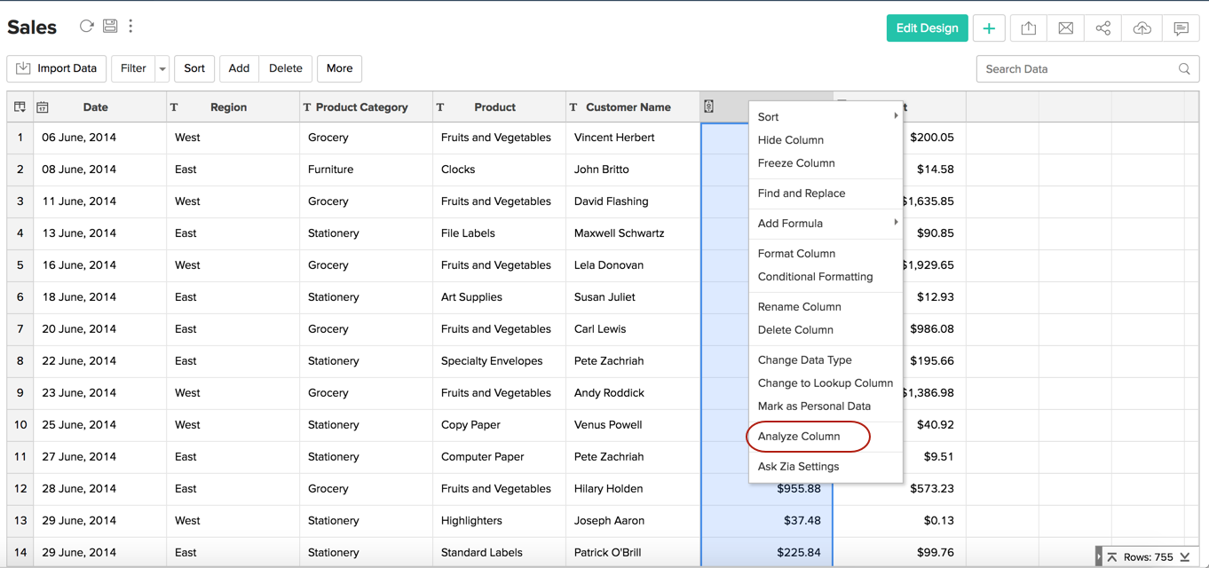Click the green plus create button
The image size is (1209, 568).
pos(989,28)
